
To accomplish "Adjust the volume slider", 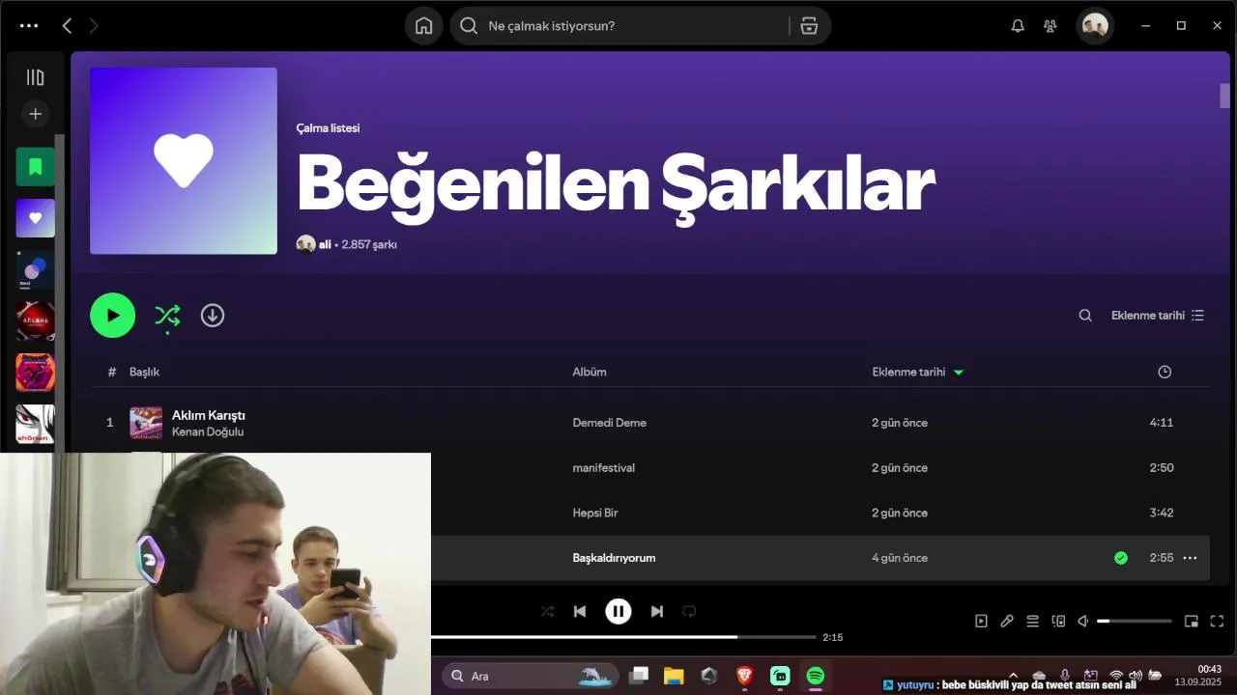I will [x=1135, y=622].
